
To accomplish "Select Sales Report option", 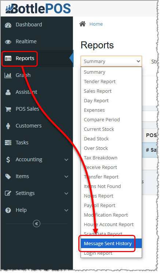I will coord(111,91).
